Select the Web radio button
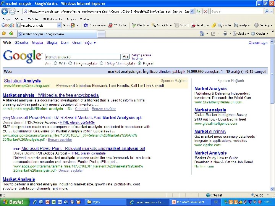275x206 pixels. point(55,63)
